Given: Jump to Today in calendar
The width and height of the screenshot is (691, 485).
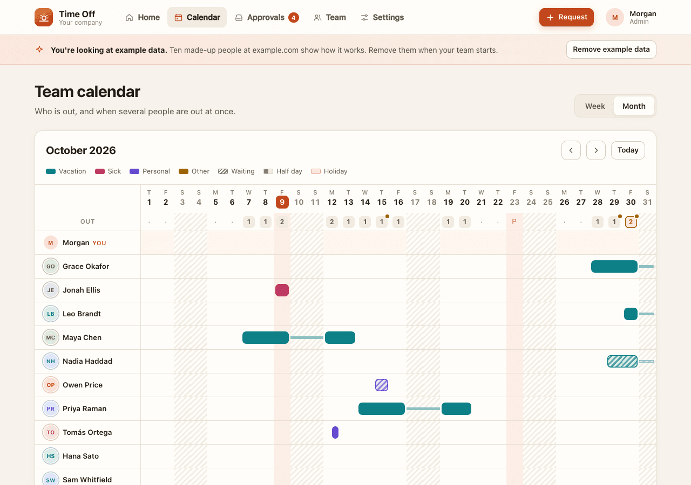Looking at the screenshot, I should point(628,150).
